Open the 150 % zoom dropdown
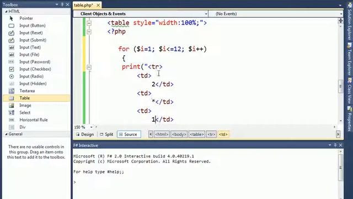Screen dimensions: 353x199 tap(91, 127)
